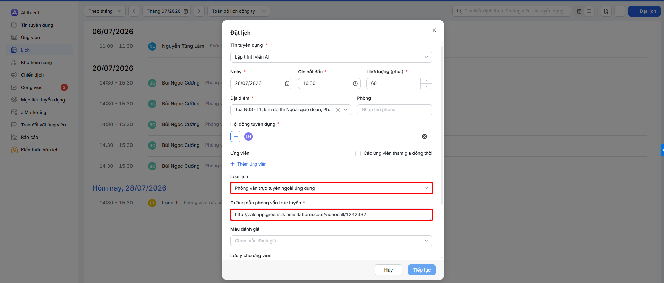This screenshot has height=283, width=664.
Task: Remove all Hội đồng tuyển dụng members
Action: click(425, 136)
